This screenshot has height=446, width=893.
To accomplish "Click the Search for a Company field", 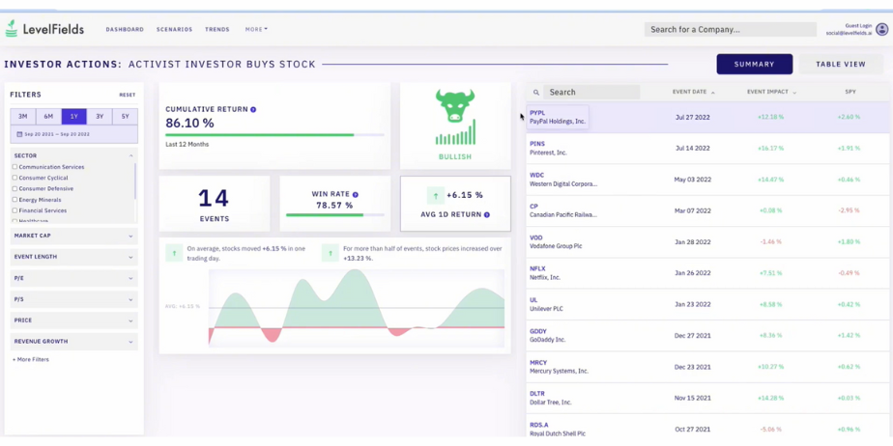I will pyautogui.click(x=730, y=30).
